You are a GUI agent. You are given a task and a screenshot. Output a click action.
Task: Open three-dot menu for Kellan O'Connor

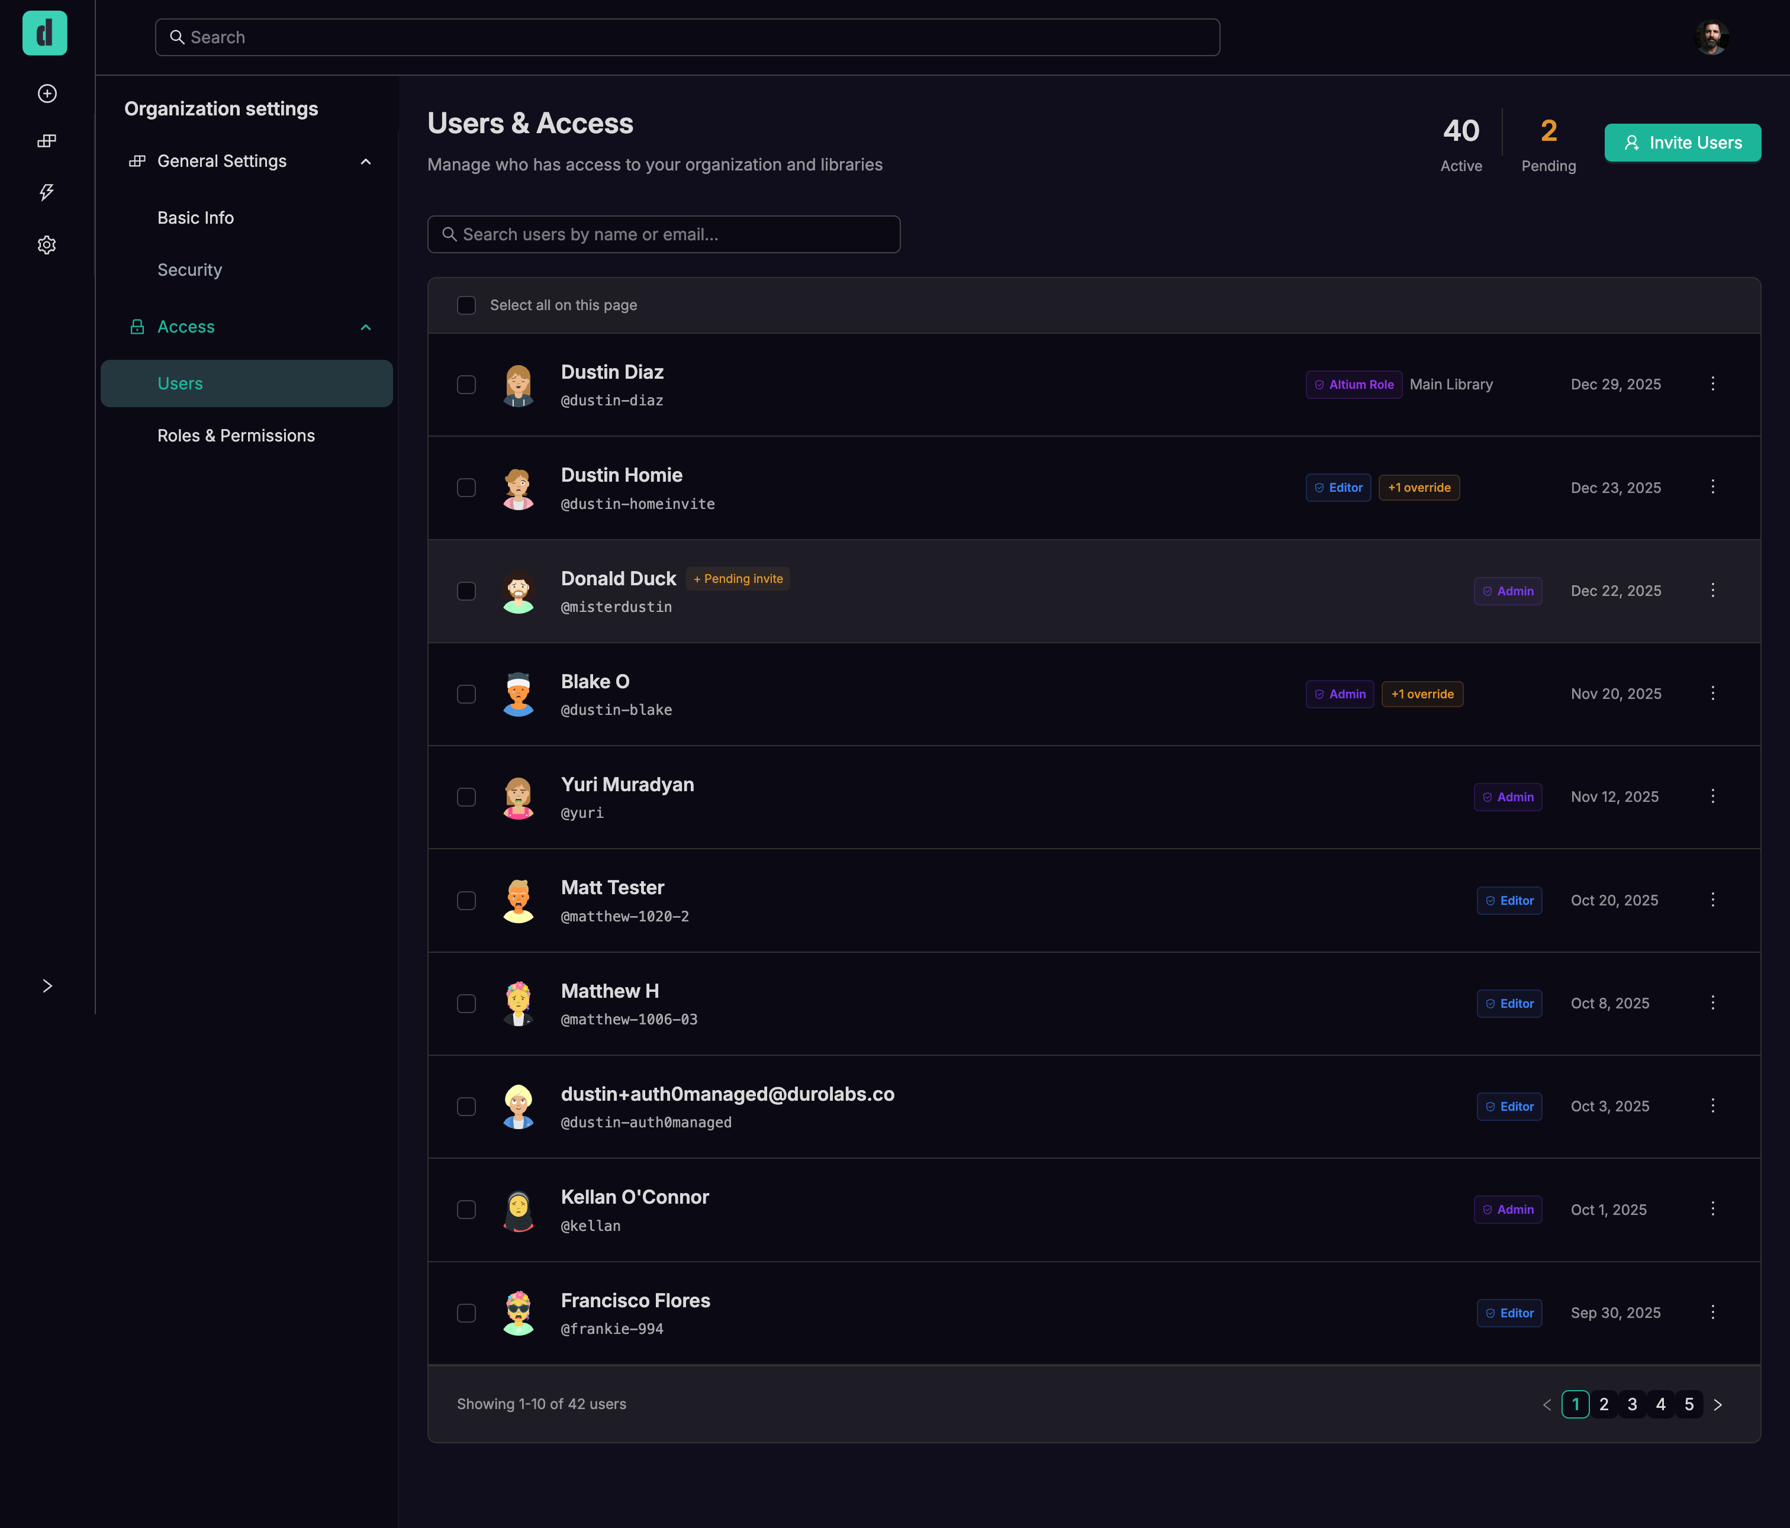(1712, 1208)
